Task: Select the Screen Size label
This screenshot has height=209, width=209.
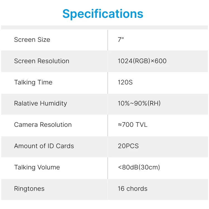Action: 32,40
